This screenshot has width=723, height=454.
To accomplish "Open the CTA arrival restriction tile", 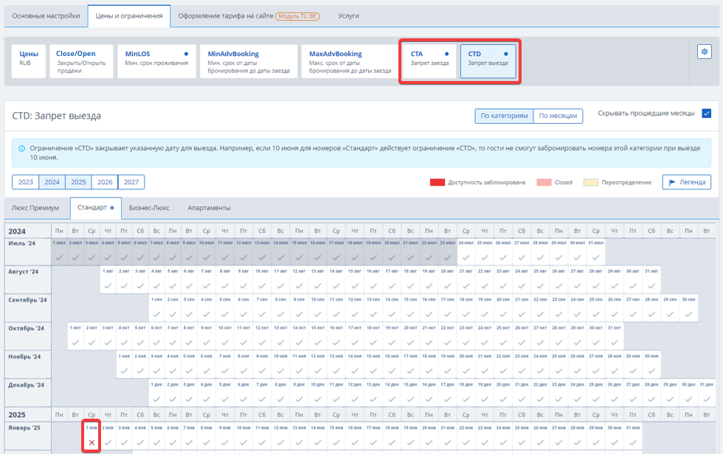I will pyautogui.click(x=429, y=60).
